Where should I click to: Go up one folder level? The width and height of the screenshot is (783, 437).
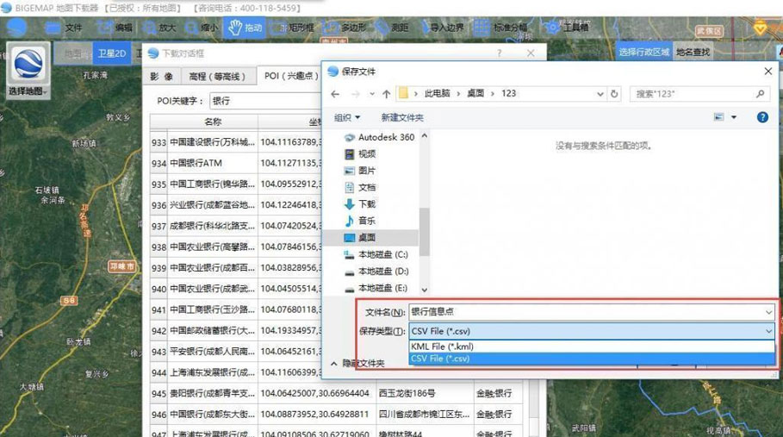coord(386,94)
